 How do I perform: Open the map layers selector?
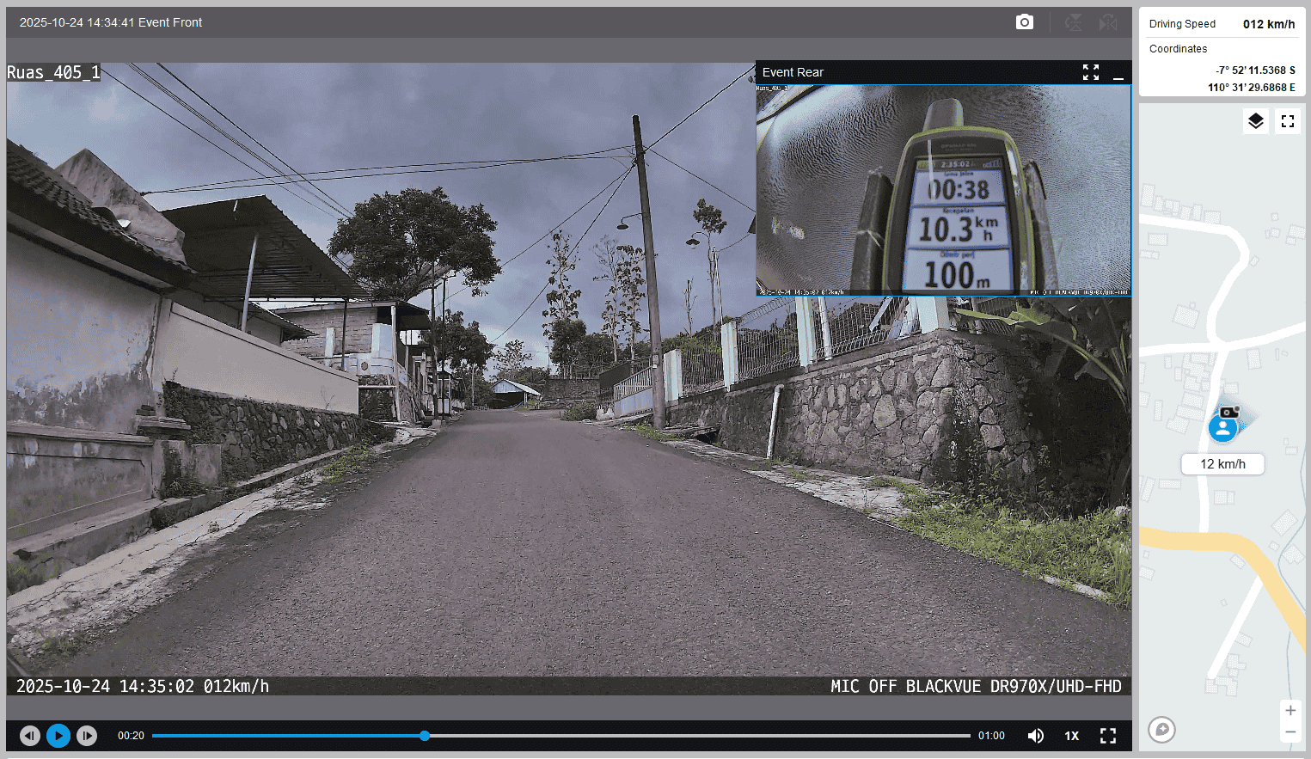(1255, 121)
